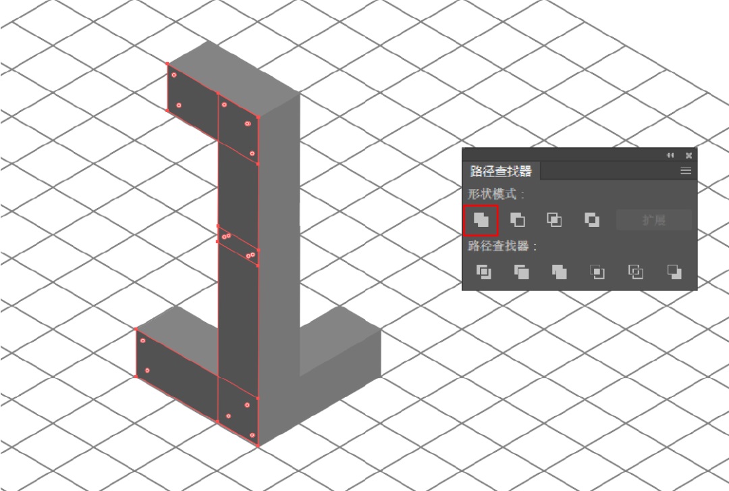This screenshot has width=729, height=491.
Task: Apply the Trim pathfinder icon
Action: (x=521, y=272)
